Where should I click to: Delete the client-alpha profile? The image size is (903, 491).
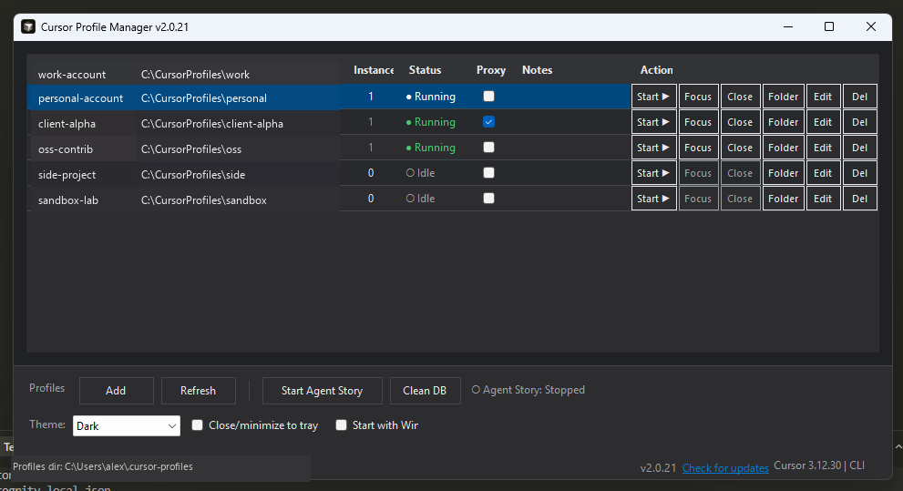tap(860, 122)
